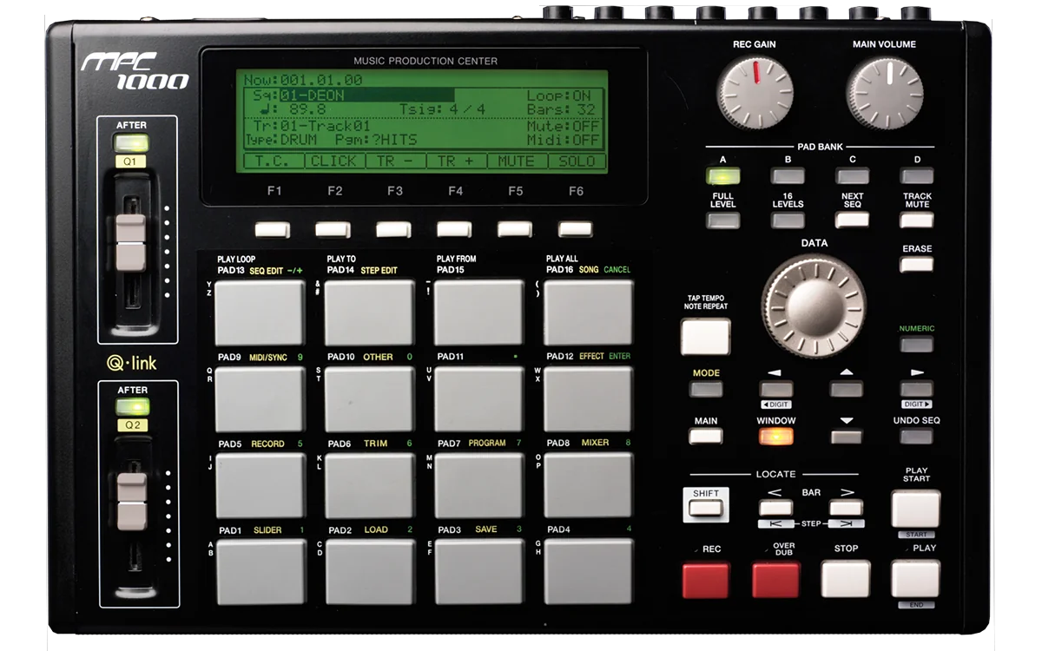Click the BAR forward step button
1042x651 pixels.
[847, 508]
